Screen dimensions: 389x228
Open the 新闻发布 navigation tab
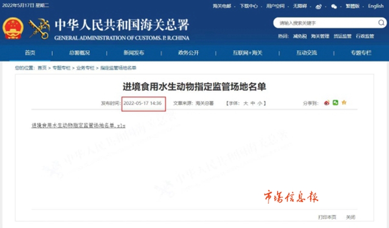(134, 53)
